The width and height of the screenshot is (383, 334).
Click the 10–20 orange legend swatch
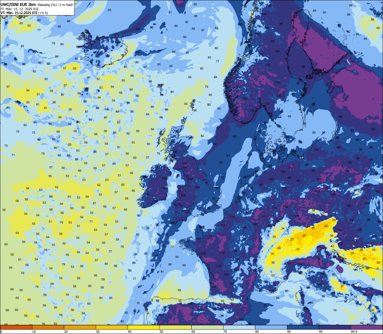(x=48, y=327)
